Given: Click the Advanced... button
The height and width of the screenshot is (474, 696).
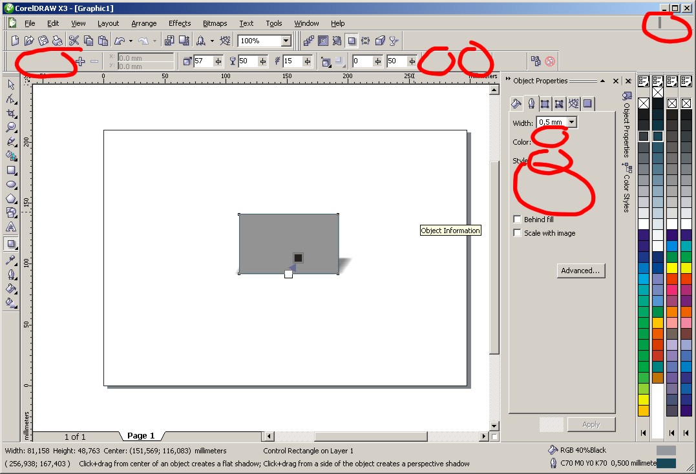Looking at the screenshot, I should click(580, 271).
